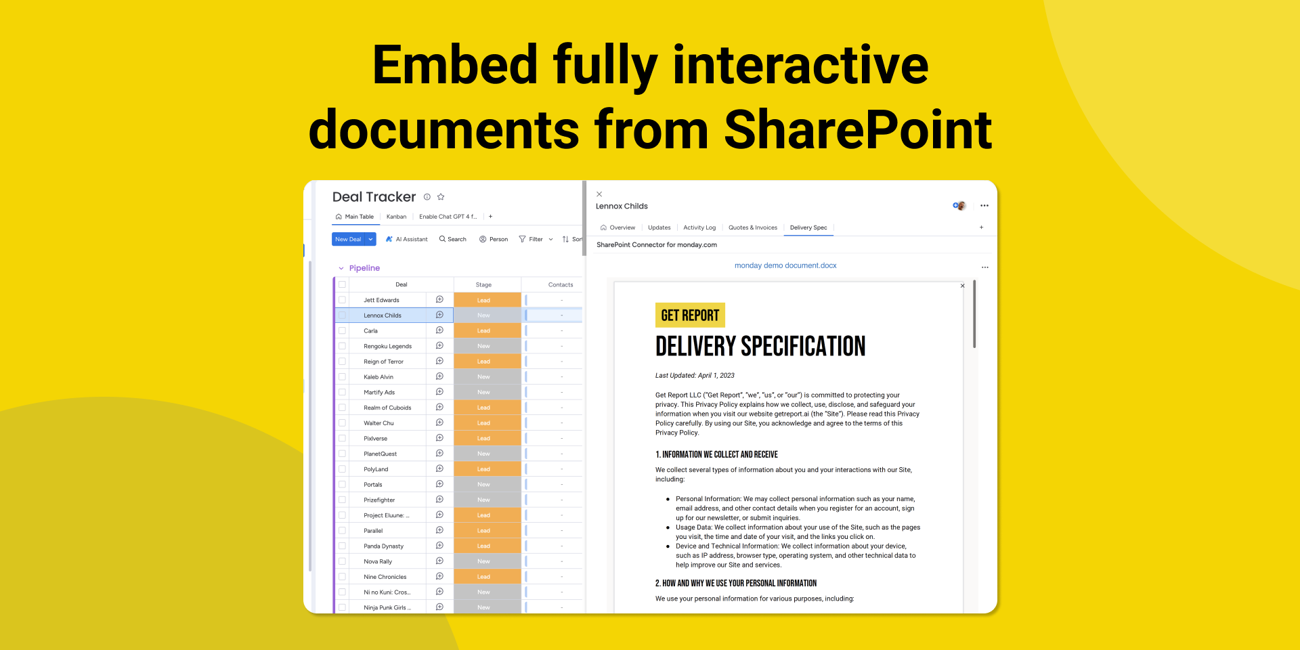Click the New Deal button

point(348,239)
